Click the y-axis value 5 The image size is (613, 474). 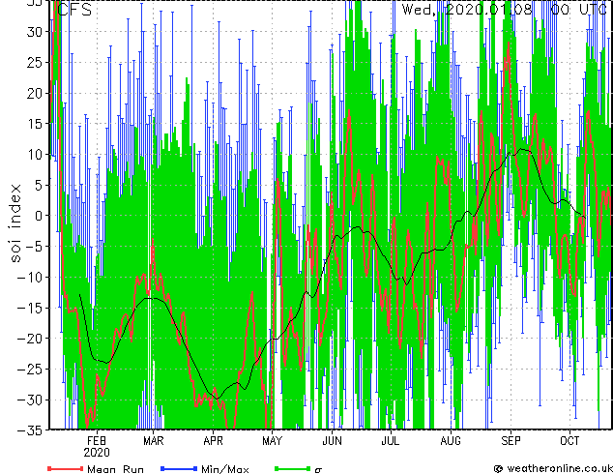tap(39, 185)
